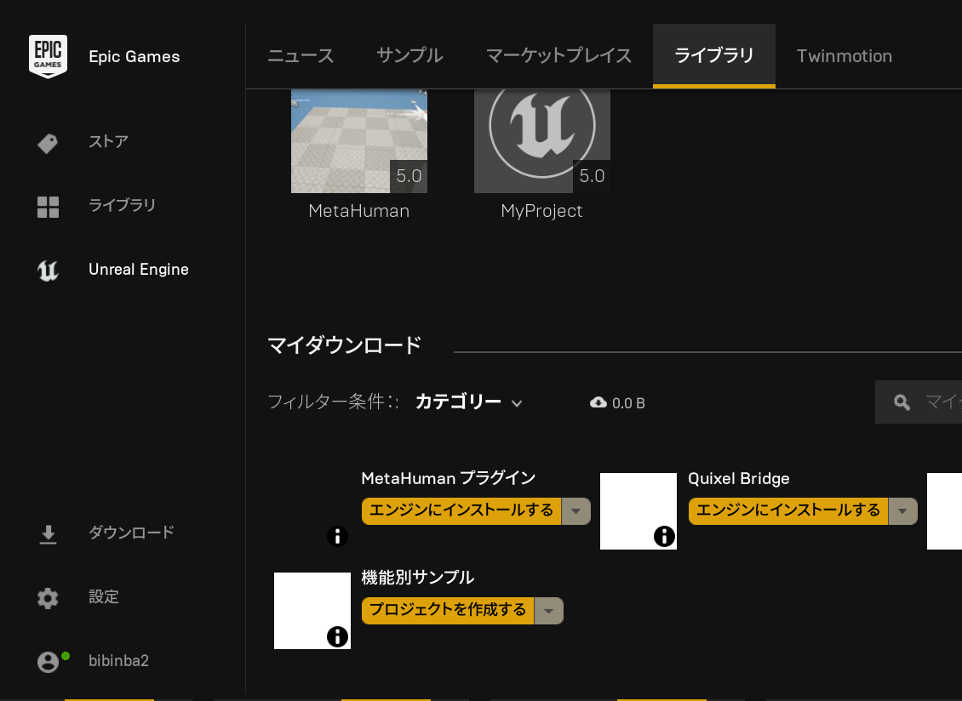The width and height of the screenshot is (962, 701).
Task: Switch to the ニュース tab
Action: point(301,56)
